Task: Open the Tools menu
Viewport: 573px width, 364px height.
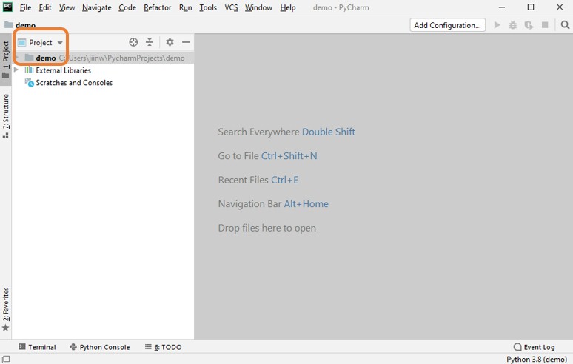Action: pyautogui.click(x=208, y=7)
